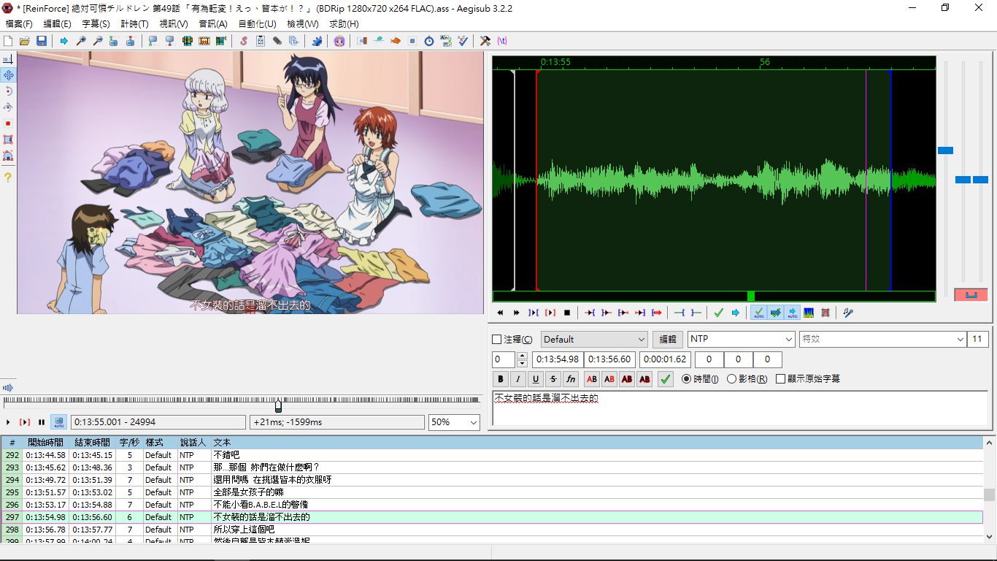Set primary color with first AB swatch
Screen dimensions: 997x561
(x=592, y=379)
